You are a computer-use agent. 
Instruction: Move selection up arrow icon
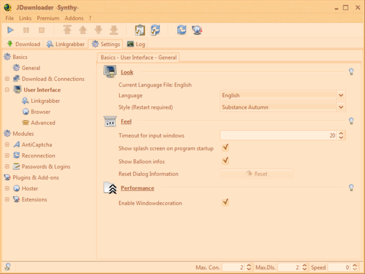(83, 30)
